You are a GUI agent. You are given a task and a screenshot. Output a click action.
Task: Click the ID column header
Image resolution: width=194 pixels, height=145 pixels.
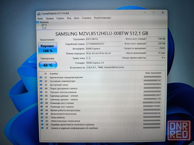pyautogui.click(x=46, y=74)
